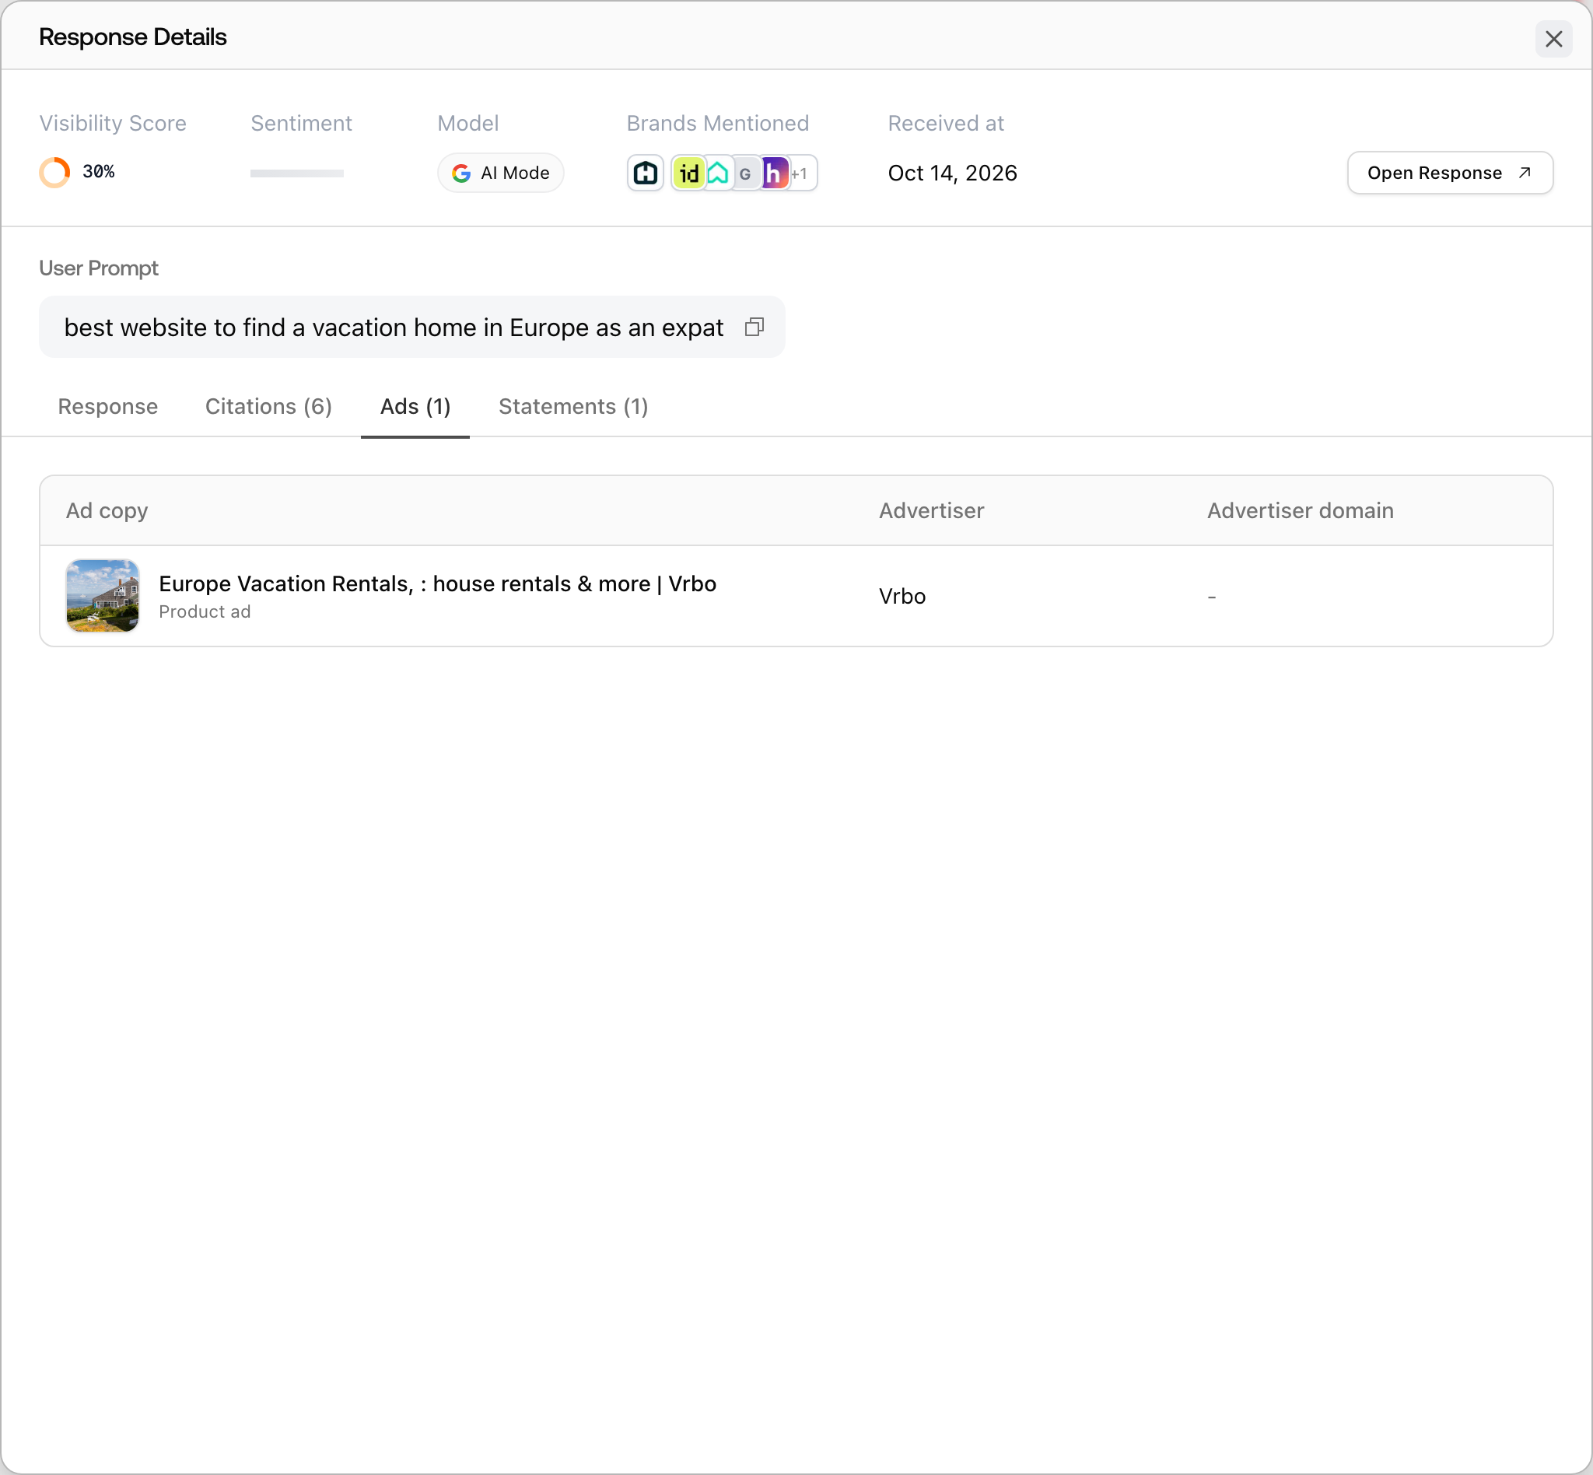Image resolution: width=1593 pixels, height=1475 pixels.
Task: Show the +1 additional brands
Action: point(800,173)
